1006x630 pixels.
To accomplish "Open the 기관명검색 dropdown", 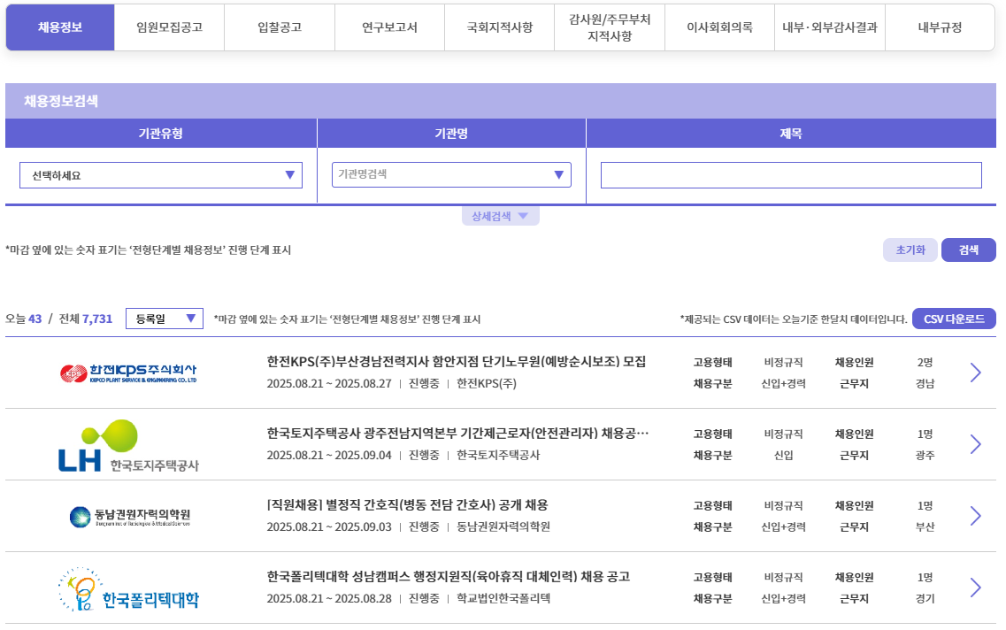I will tap(451, 174).
